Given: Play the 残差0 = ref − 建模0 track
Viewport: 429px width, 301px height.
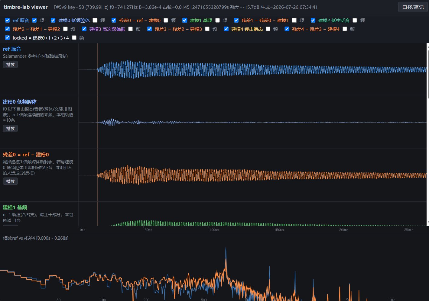Looking at the screenshot, I should pyautogui.click(x=10, y=181).
